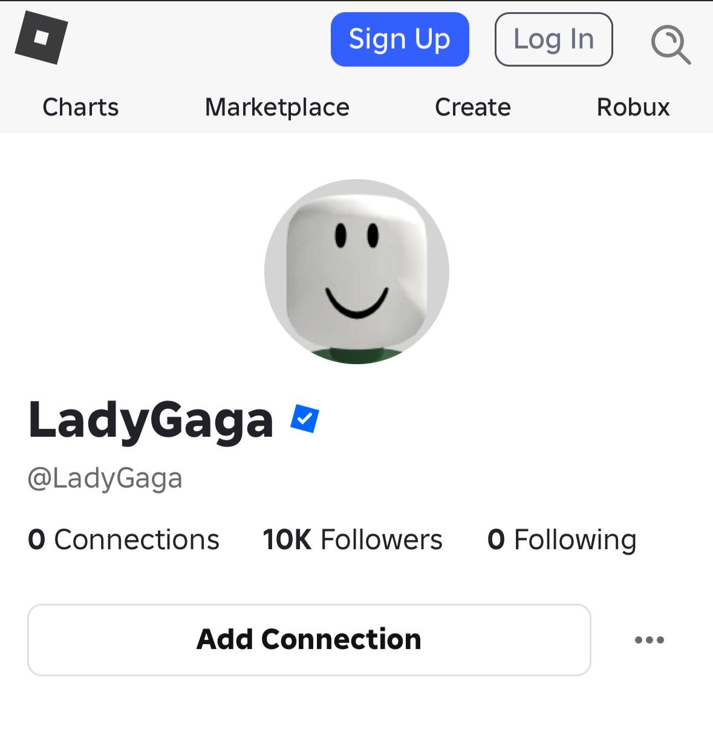Click the Roblox logo home icon
Image resolution: width=713 pixels, height=753 pixels.
click(x=41, y=38)
